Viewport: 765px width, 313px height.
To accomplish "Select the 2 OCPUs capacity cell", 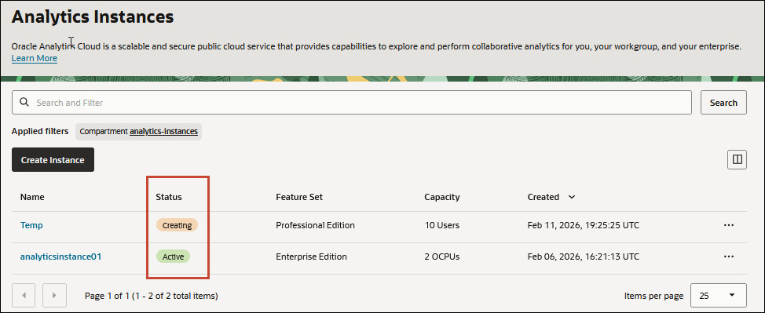I will click(x=443, y=257).
